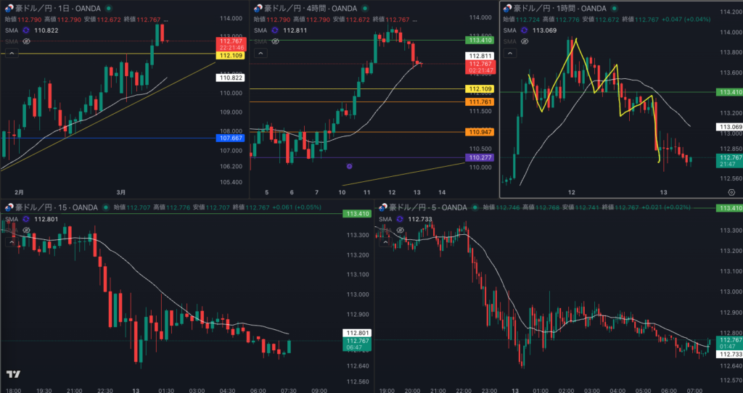The height and width of the screenshot is (393, 743).
Task: Collapse the indicator legend on daily chart
Action: pyautogui.click(x=10, y=53)
